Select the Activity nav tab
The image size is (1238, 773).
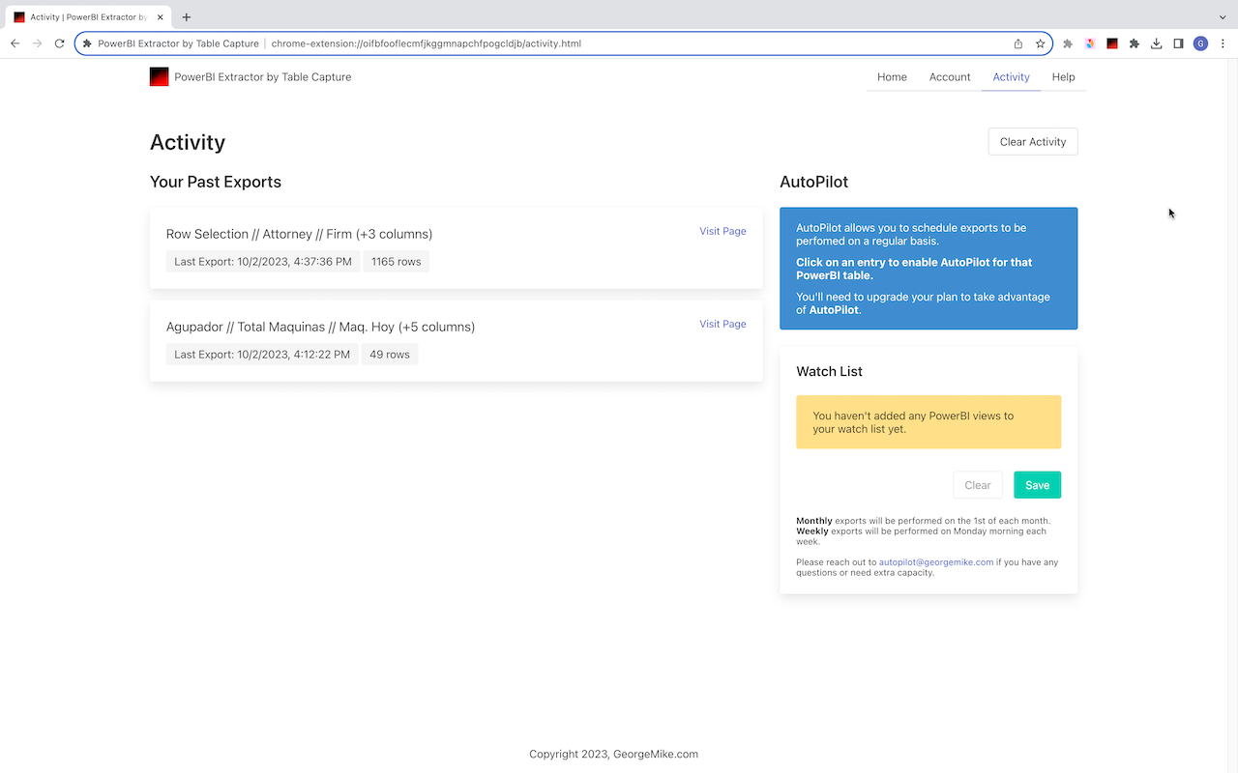click(1011, 77)
